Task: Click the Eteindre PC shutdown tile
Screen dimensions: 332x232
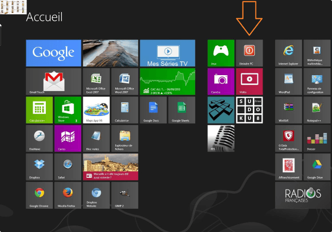Action: (x=250, y=53)
